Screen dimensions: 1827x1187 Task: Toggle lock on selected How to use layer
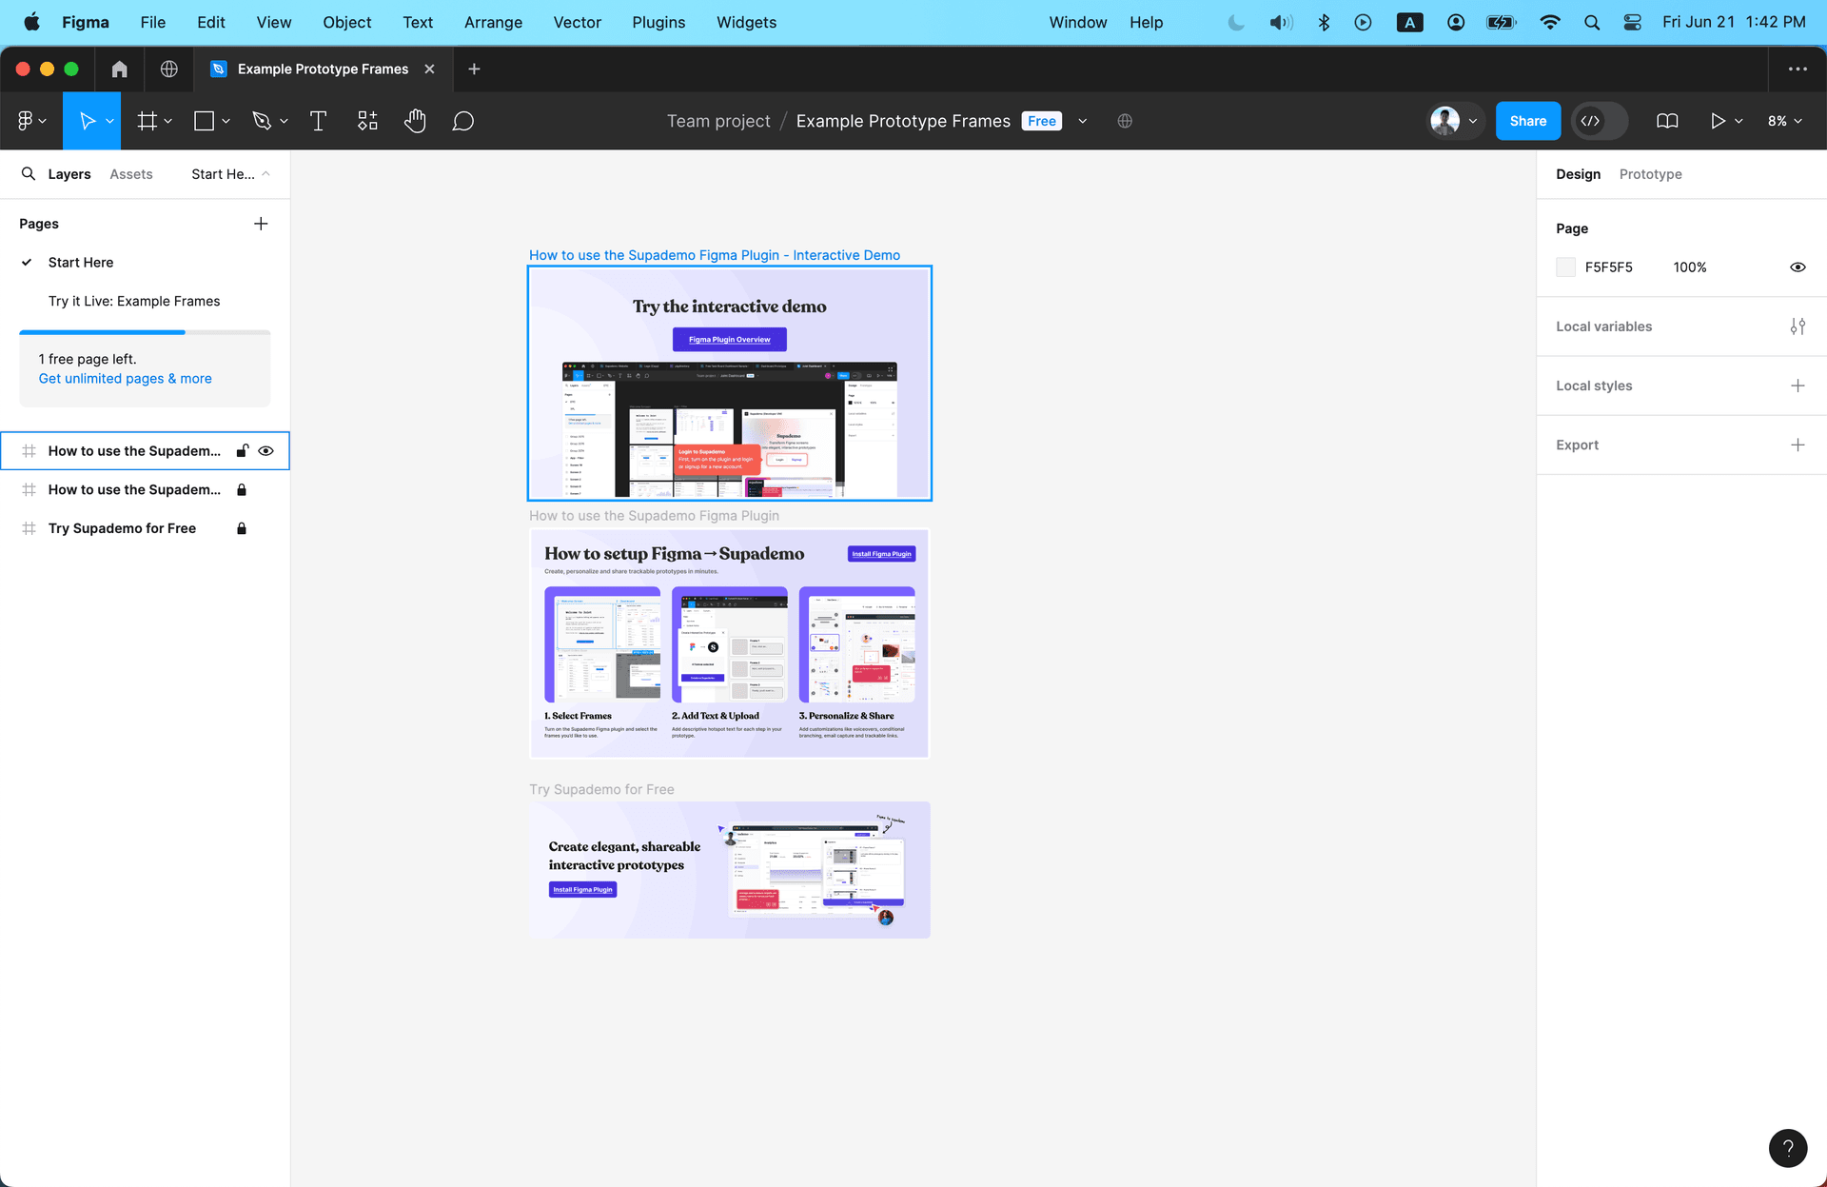242,451
